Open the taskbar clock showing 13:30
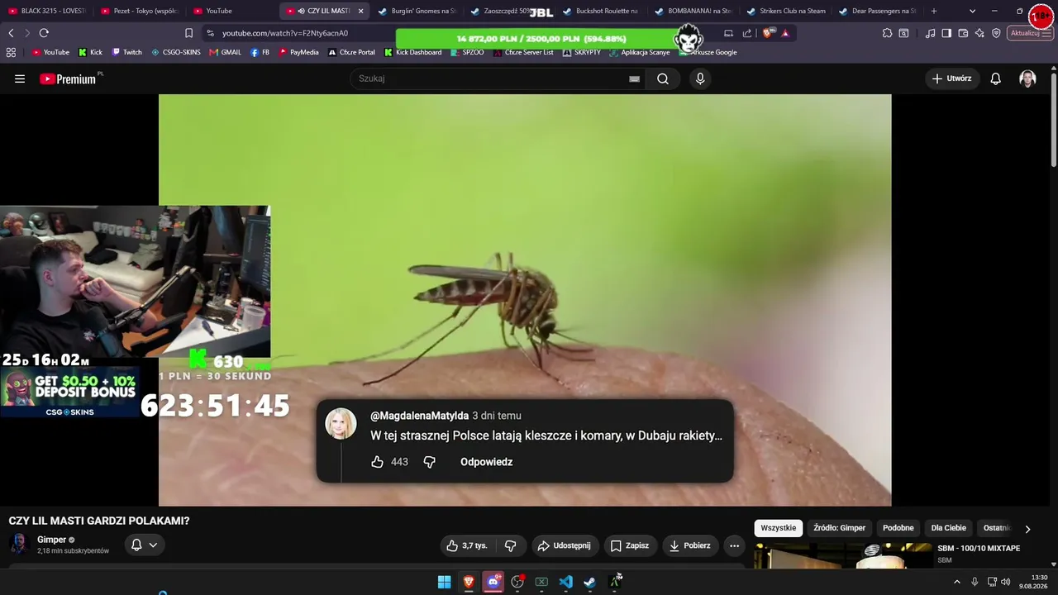Screen dimensions: 1058x595 (x=1035, y=582)
